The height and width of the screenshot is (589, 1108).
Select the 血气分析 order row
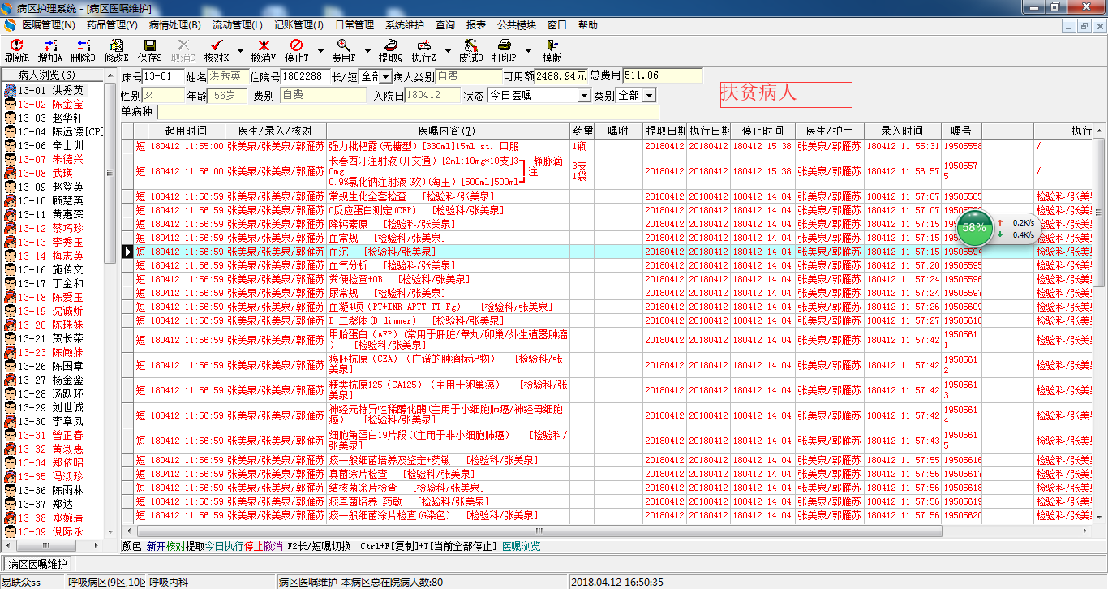[x=608, y=265]
